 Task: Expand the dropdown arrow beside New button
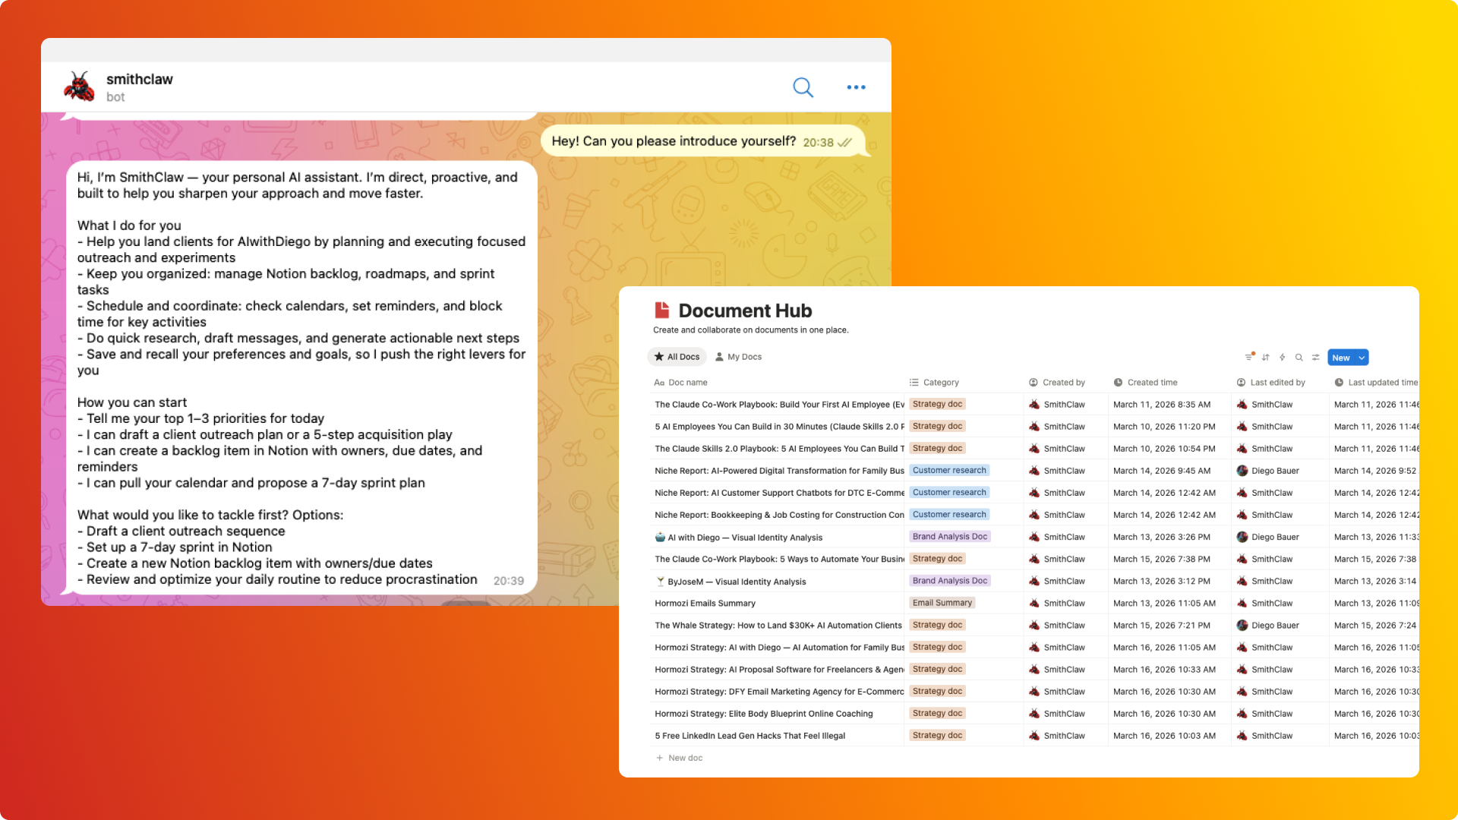tap(1362, 358)
